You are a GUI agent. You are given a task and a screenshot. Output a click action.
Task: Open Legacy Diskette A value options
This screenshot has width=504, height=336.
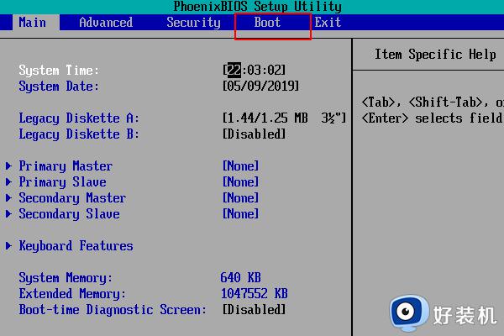pyautogui.click(x=284, y=118)
